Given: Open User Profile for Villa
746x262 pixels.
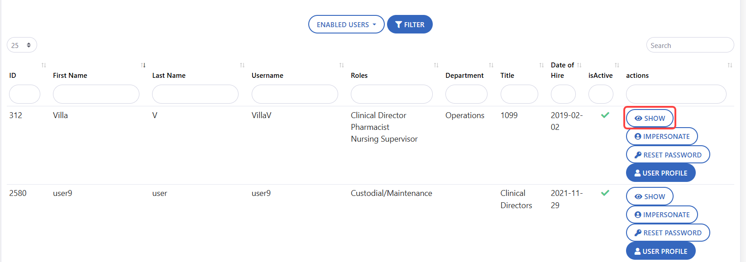Looking at the screenshot, I should (660, 173).
